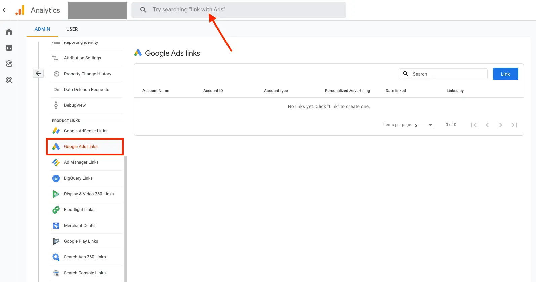
Task: Click the Display & Video 360 icon
Action: [56, 194]
